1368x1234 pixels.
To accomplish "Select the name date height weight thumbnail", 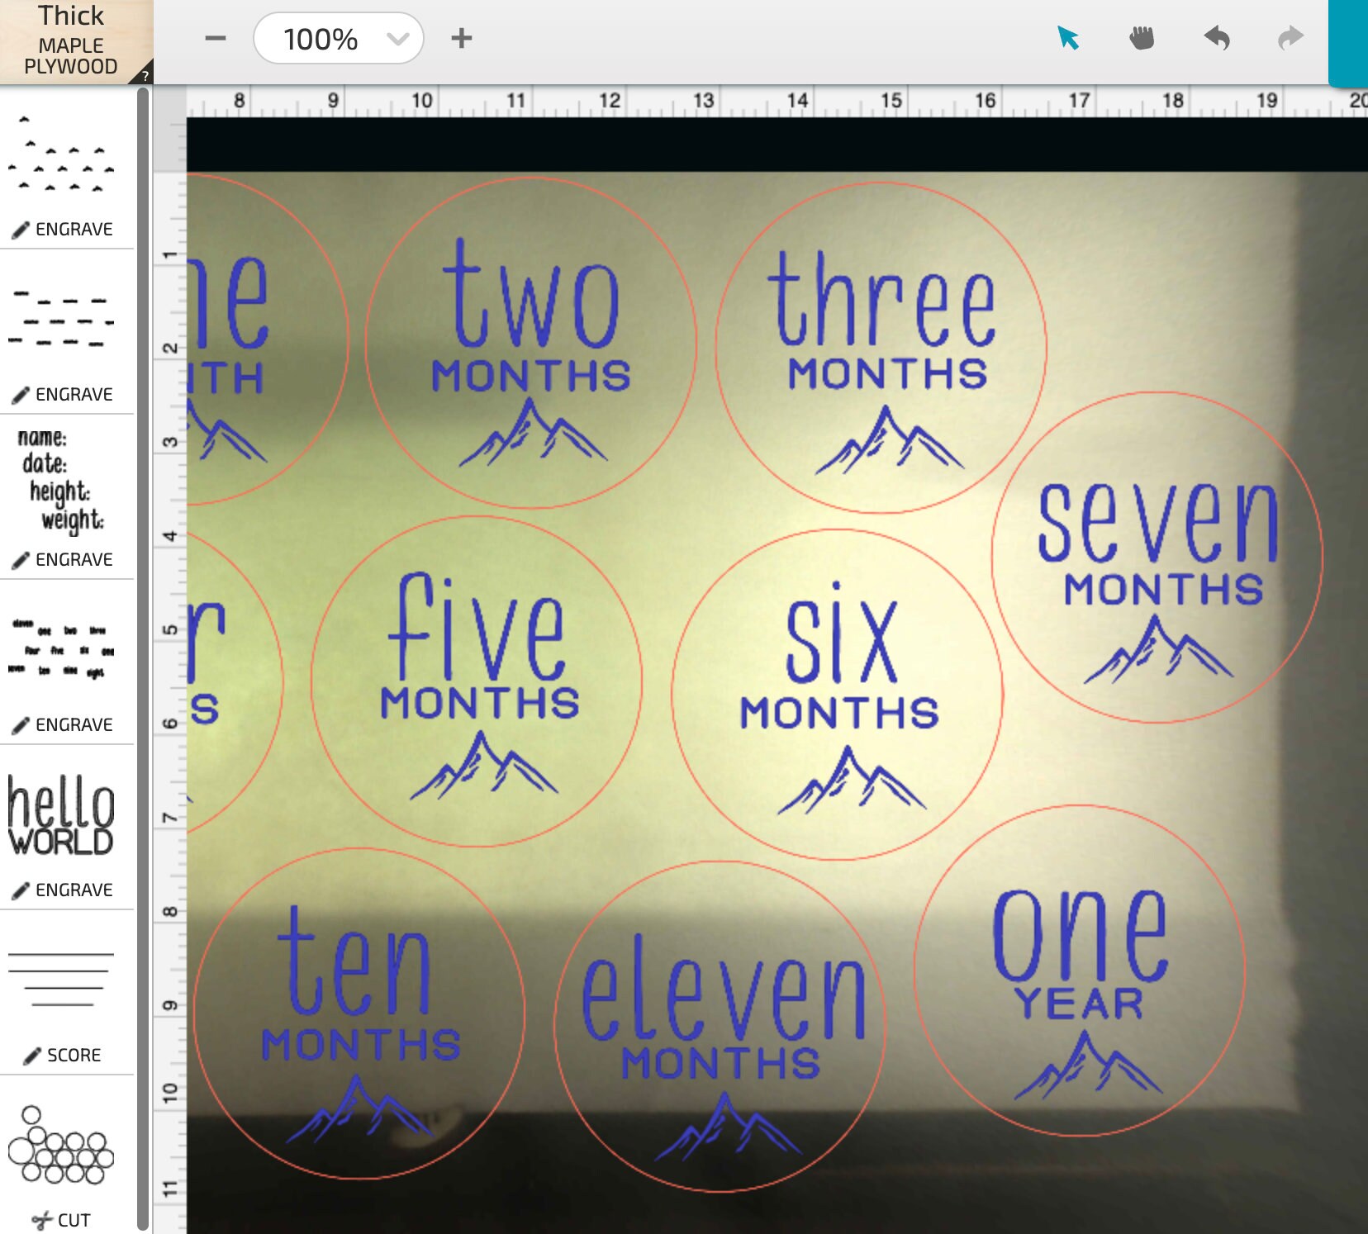I will pyautogui.click(x=61, y=481).
